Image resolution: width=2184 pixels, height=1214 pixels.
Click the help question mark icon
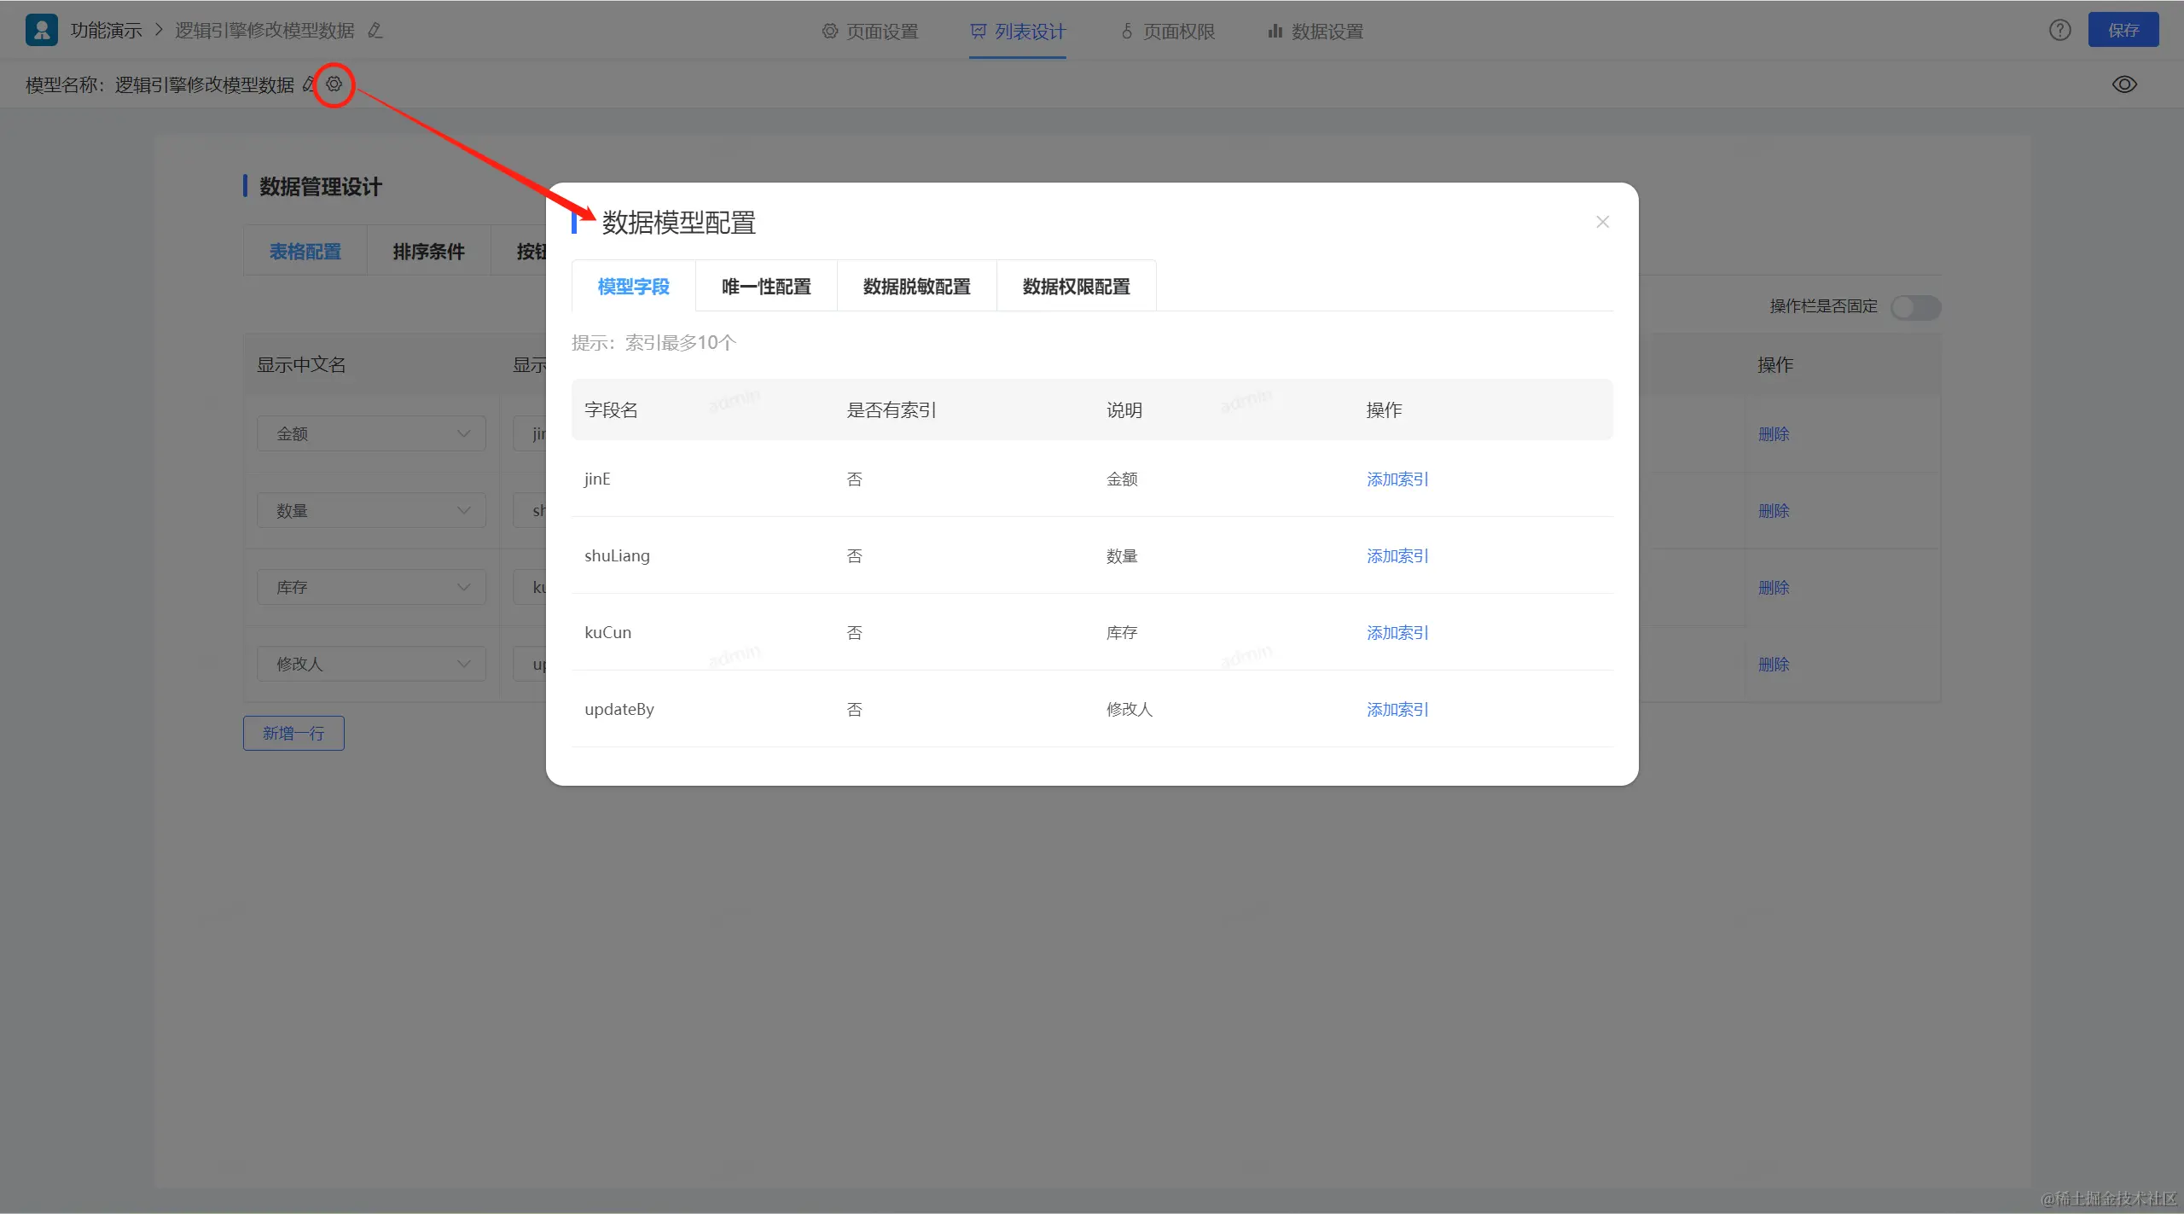click(2059, 31)
